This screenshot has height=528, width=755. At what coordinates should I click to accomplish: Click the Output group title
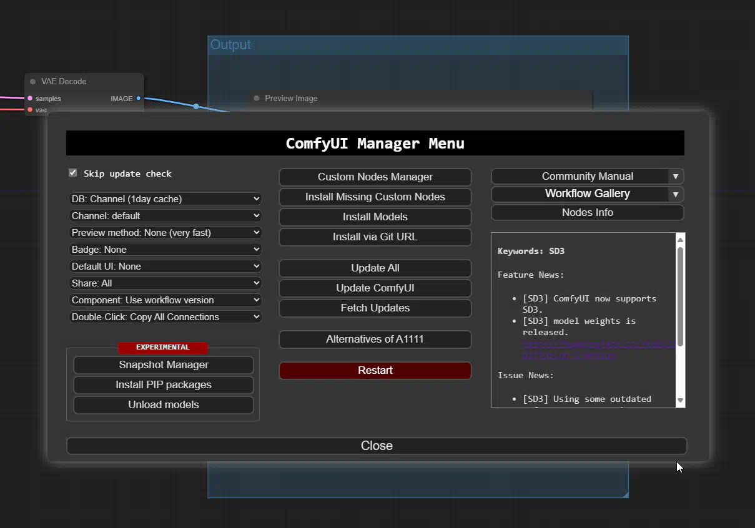point(230,45)
